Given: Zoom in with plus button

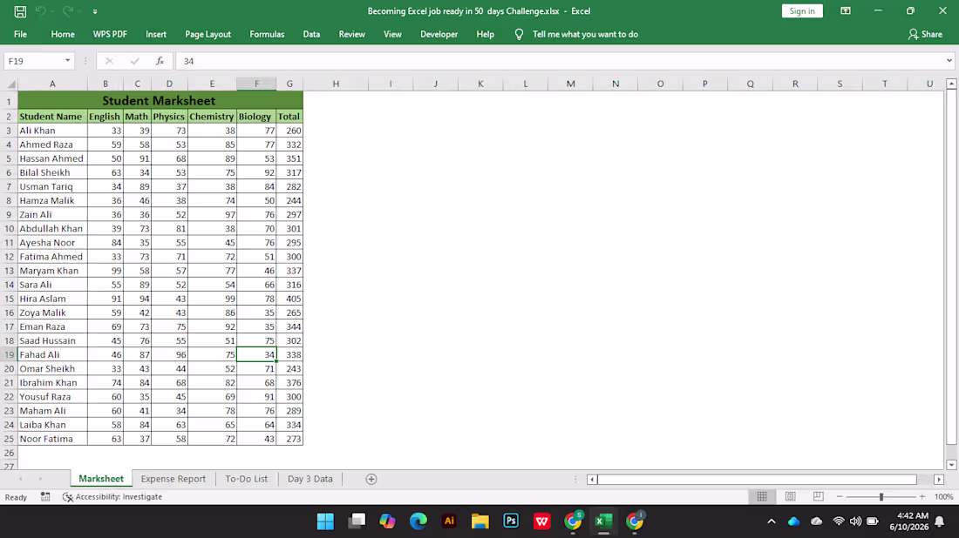Looking at the screenshot, I should click(922, 496).
